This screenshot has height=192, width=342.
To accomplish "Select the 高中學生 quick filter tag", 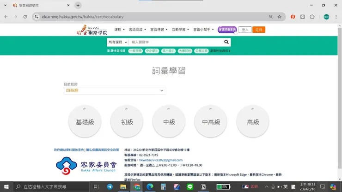I will click(168, 51).
